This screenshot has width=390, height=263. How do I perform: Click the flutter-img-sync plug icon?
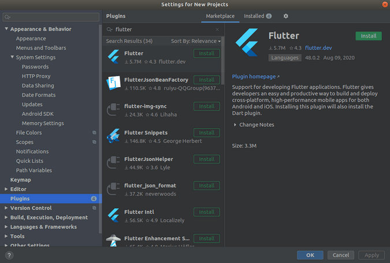113,110
